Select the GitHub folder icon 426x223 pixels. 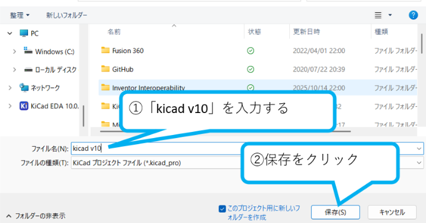pyautogui.click(x=105, y=69)
